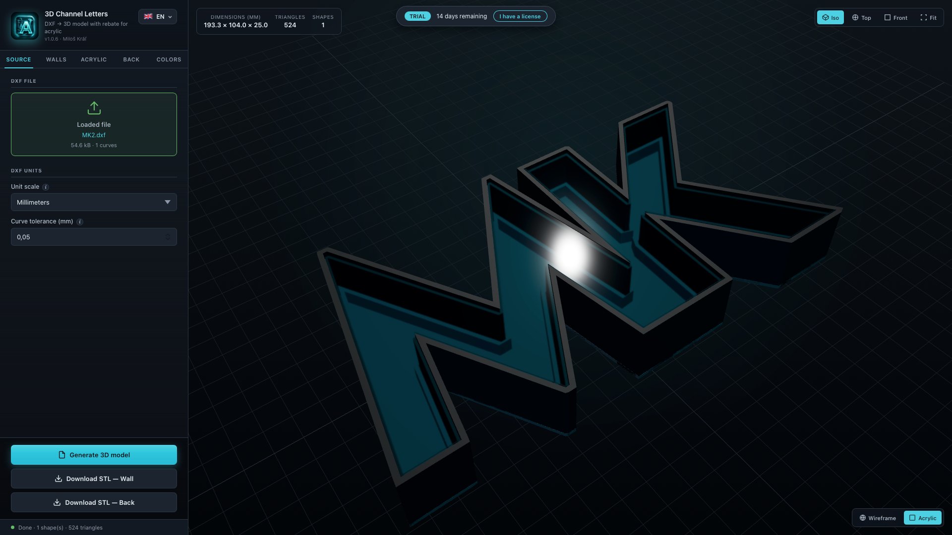Click the 3D Channel Letters app logo
The image size is (952, 535).
tap(25, 26)
